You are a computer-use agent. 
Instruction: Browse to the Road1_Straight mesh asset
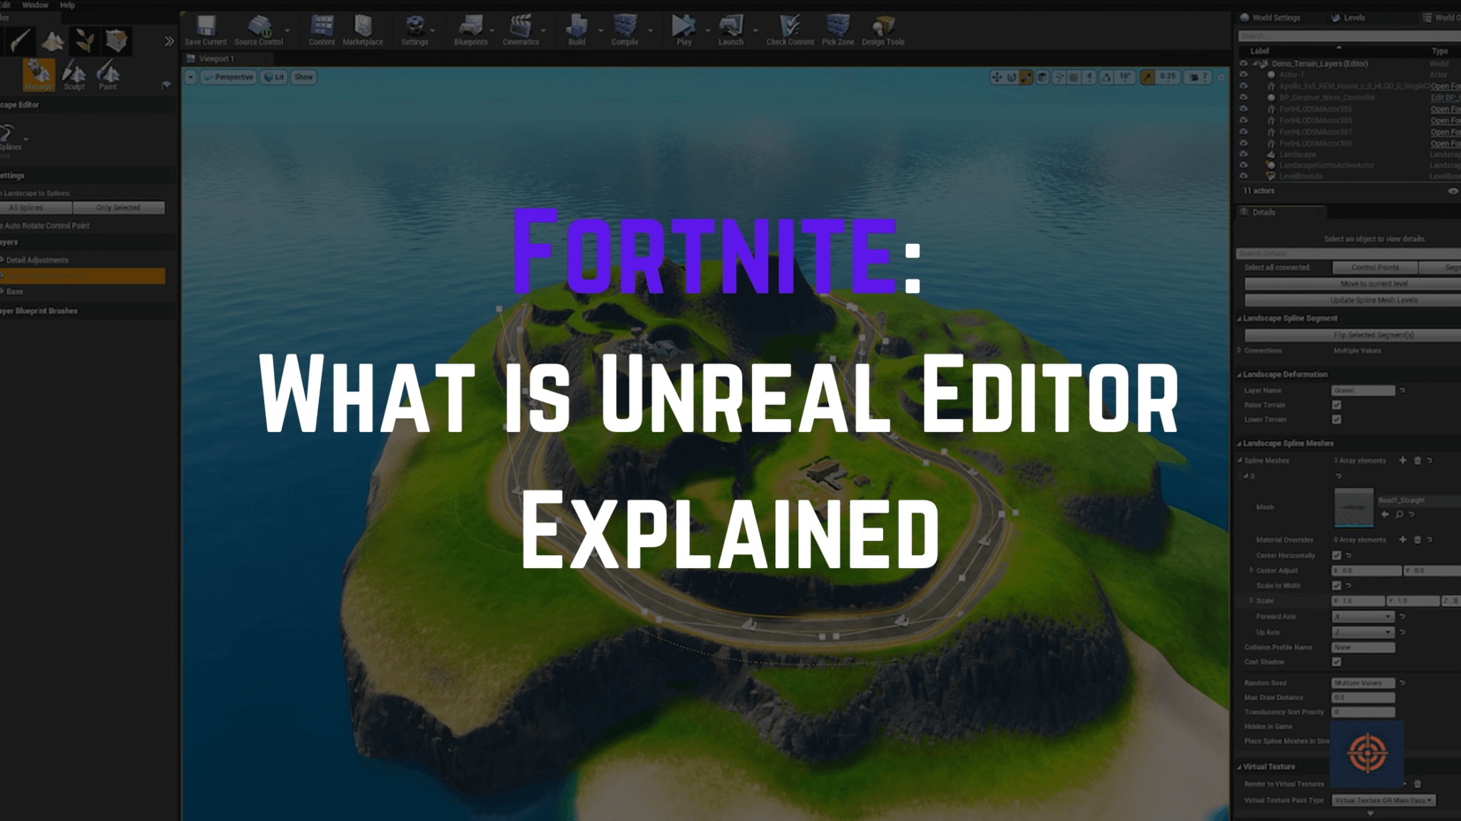click(1399, 514)
